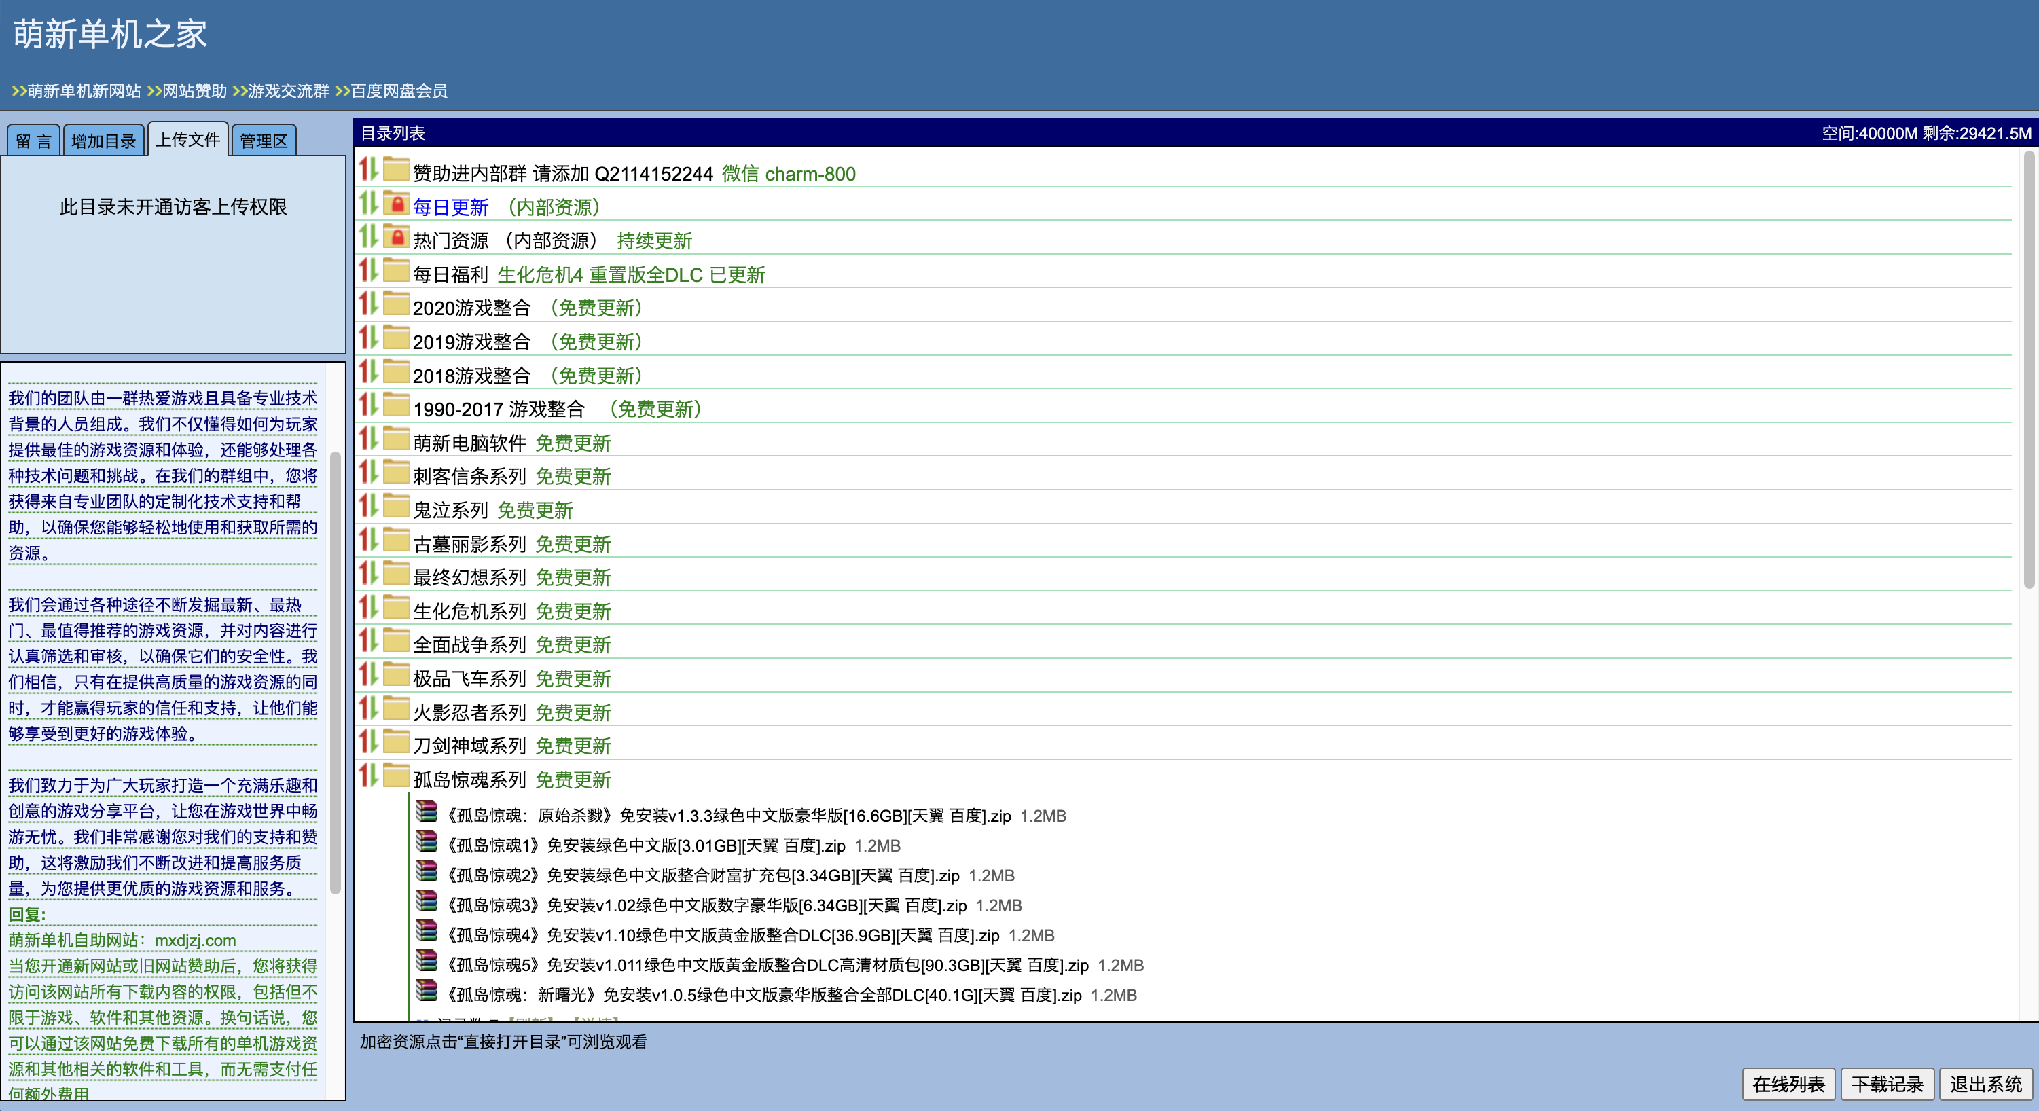This screenshot has height=1111, width=2039.
Task: Open the 火影忍者系列 folder name
Action: pyautogui.click(x=469, y=713)
